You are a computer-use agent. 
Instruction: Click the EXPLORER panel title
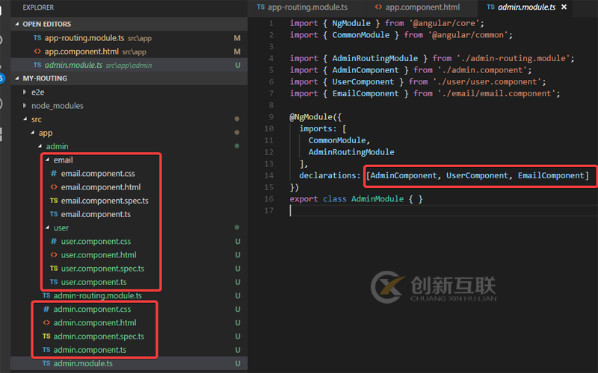38,7
